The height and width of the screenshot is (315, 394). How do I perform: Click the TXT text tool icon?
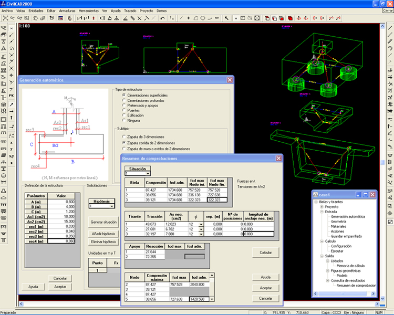point(216,18)
